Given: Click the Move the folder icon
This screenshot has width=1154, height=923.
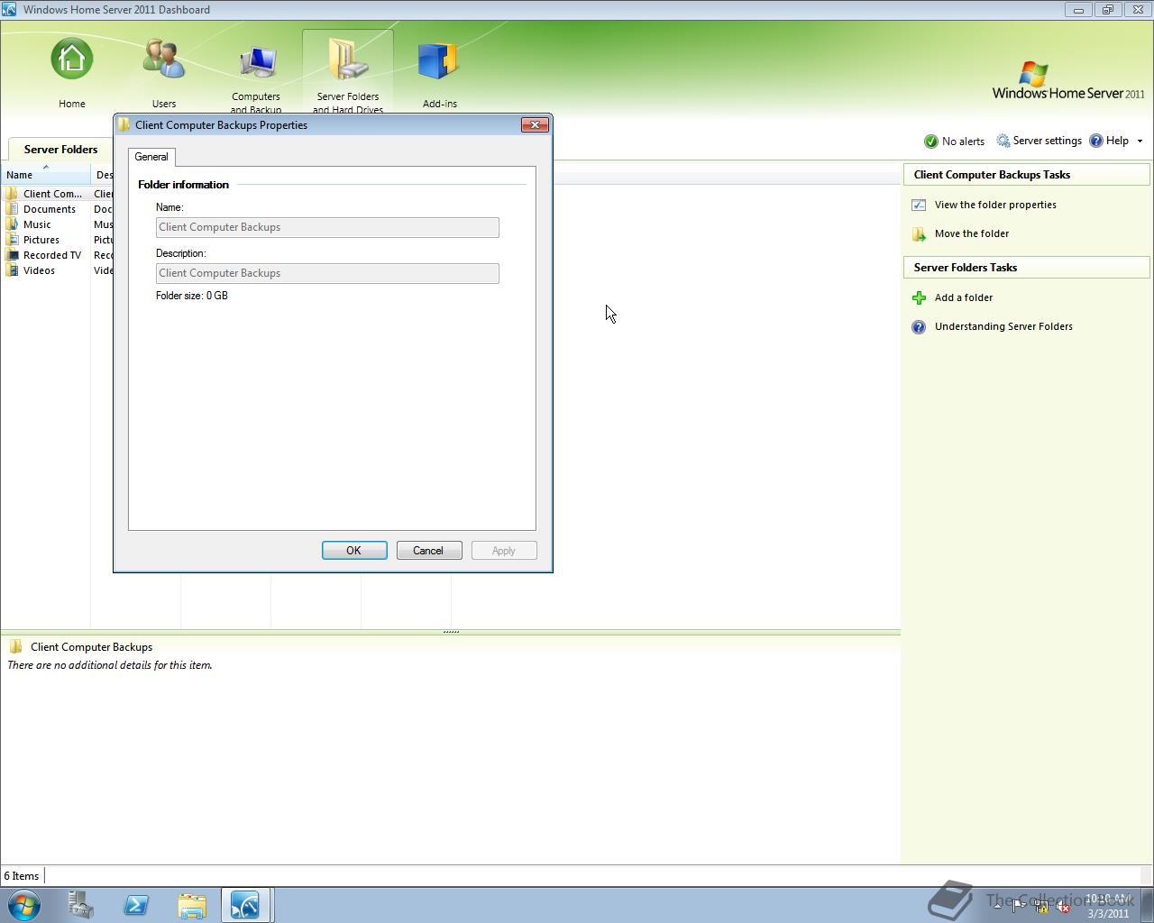Looking at the screenshot, I should (919, 234).
